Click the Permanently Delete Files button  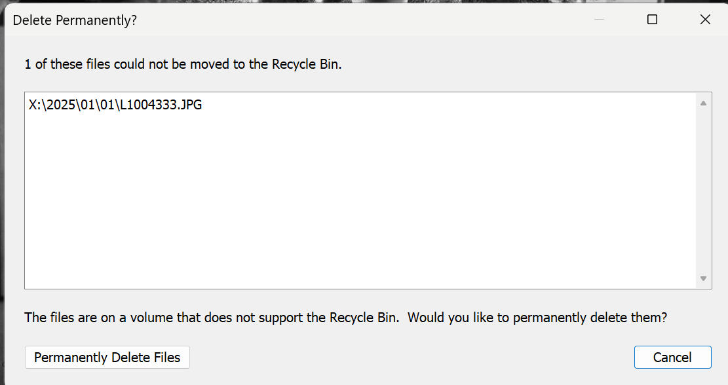click(x=107, y=357)
